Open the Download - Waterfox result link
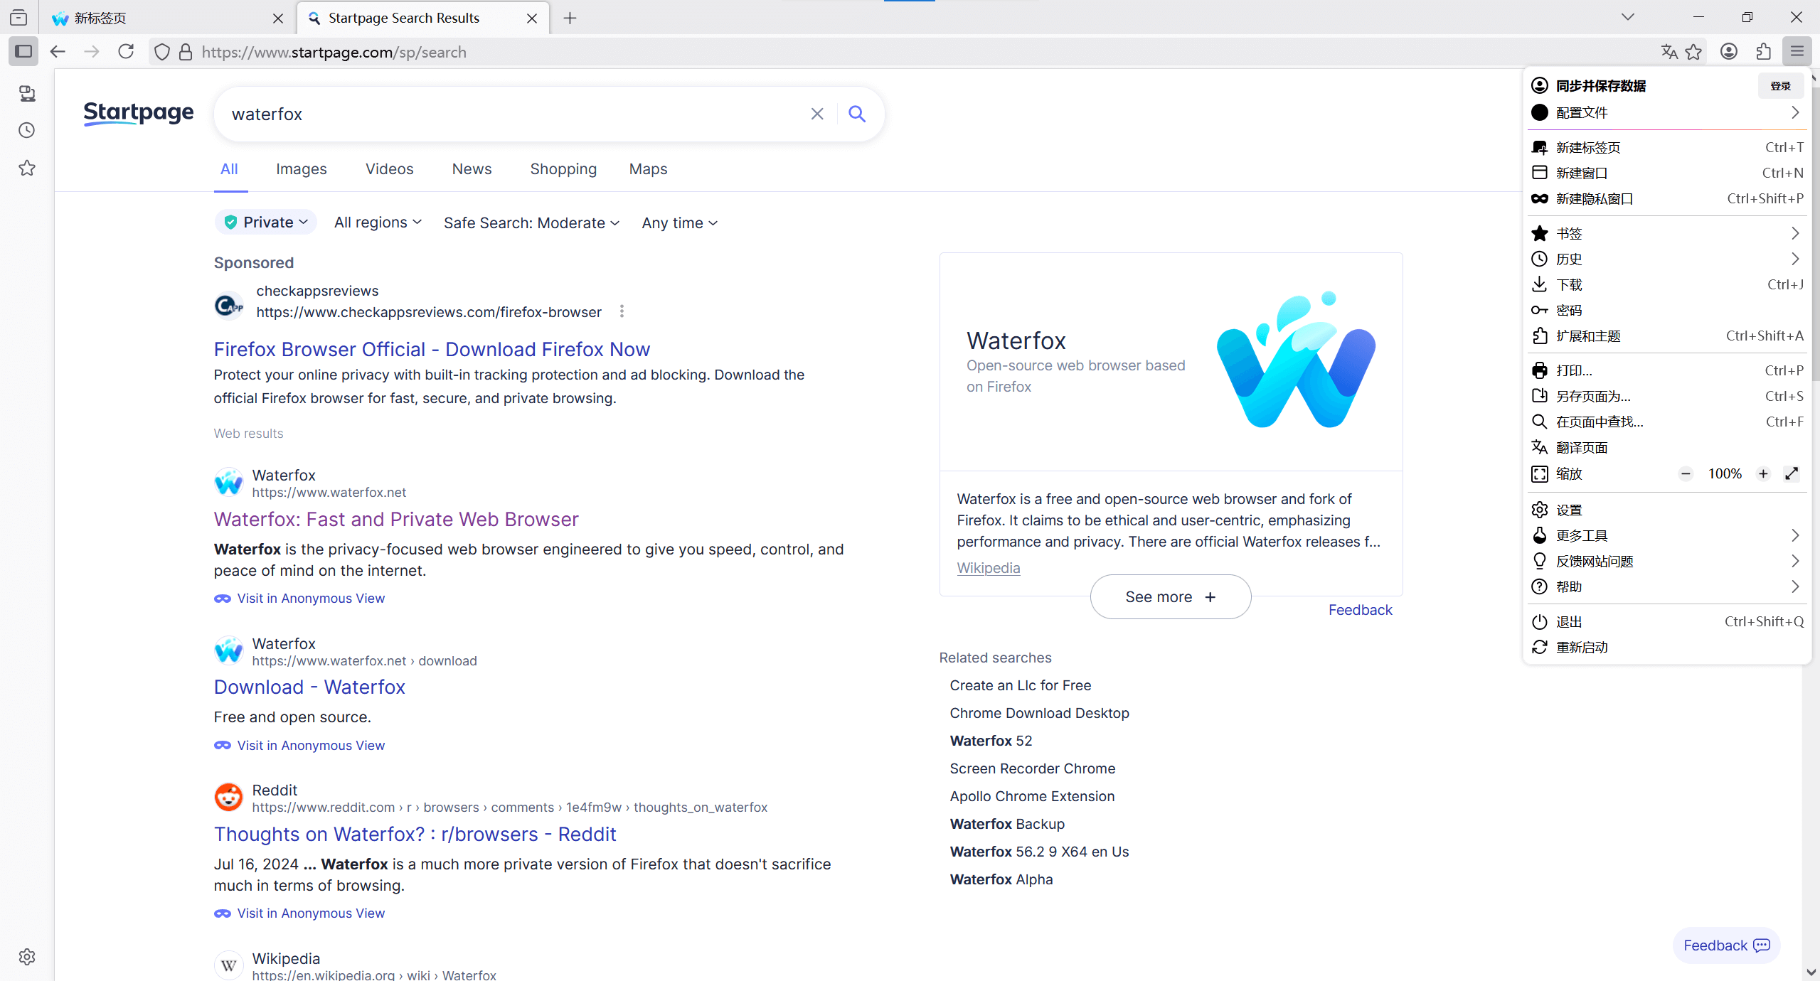 (309, 687)
